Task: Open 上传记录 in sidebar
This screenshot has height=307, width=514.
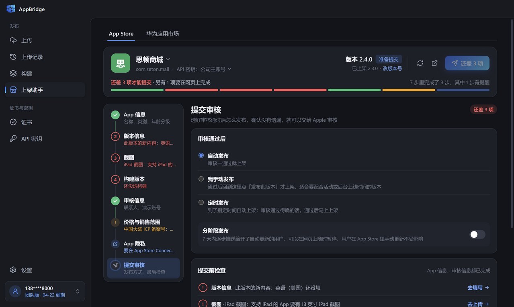Action: point(45,57)
